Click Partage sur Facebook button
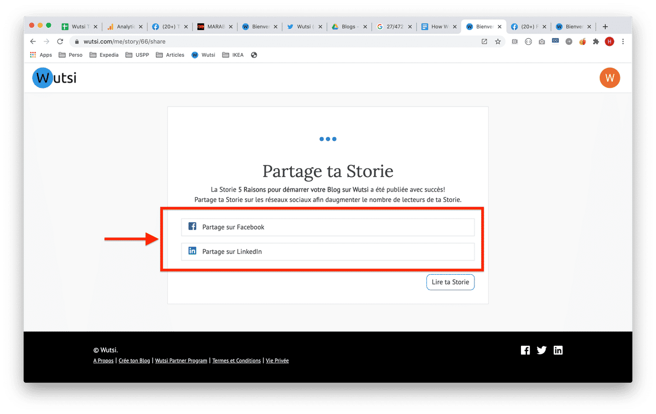The image size is (656, 414). click(328, 227)
